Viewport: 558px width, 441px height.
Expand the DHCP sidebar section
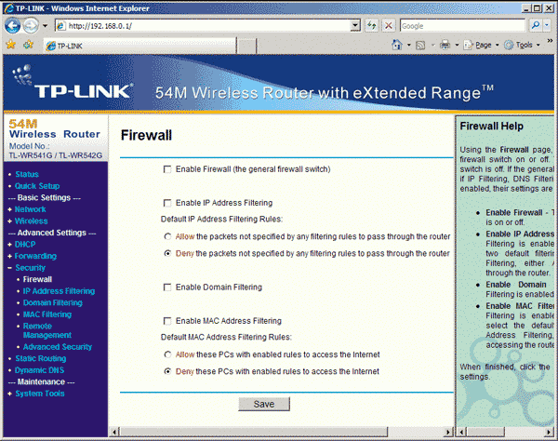pos(25,244)
